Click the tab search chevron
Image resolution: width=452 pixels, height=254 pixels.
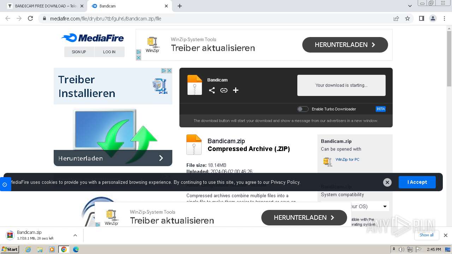tap(410, 6)
